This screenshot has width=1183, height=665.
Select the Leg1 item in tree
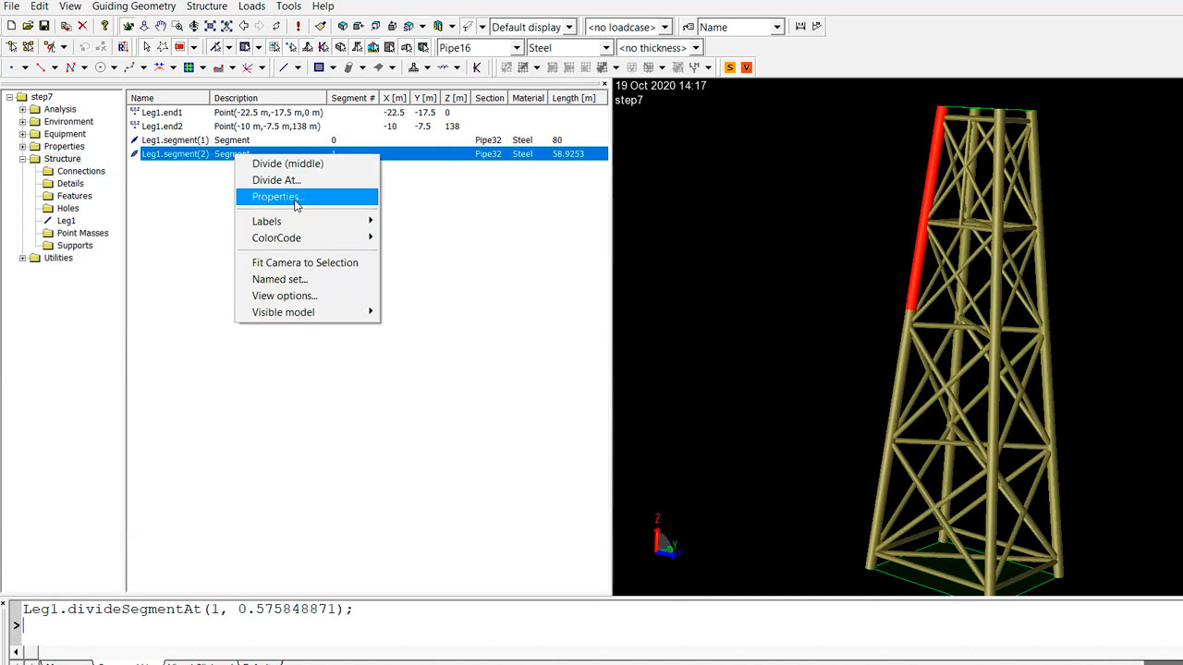[x=67, y=221]
